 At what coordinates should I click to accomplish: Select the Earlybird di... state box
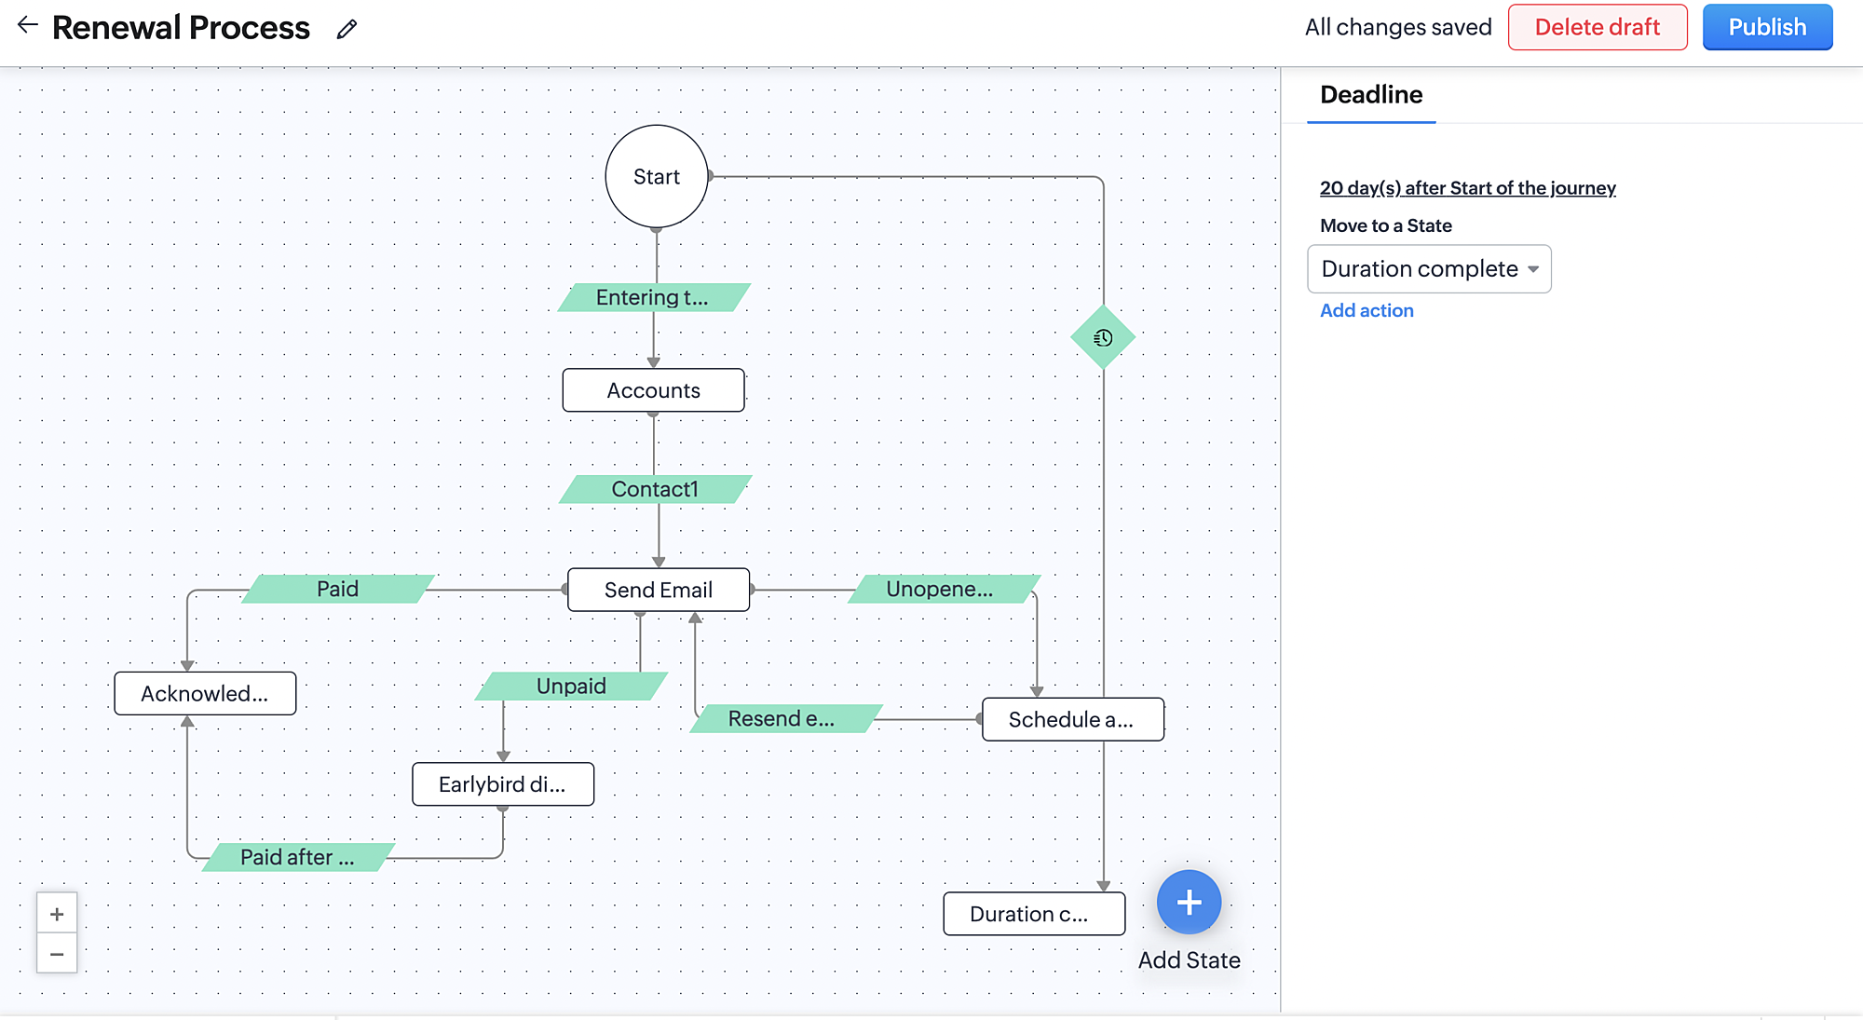click(x=503, y=784)
